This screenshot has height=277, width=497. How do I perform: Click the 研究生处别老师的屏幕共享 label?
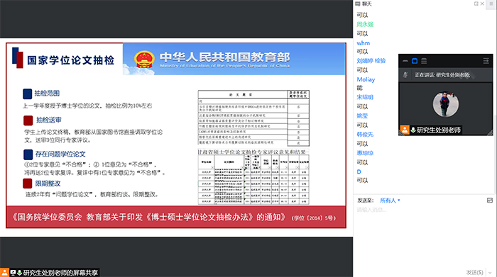tap(60, 273)
